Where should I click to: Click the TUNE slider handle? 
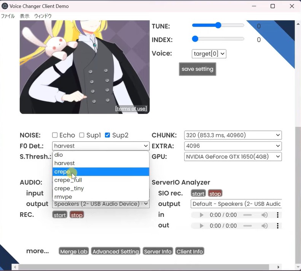point(218,26)
